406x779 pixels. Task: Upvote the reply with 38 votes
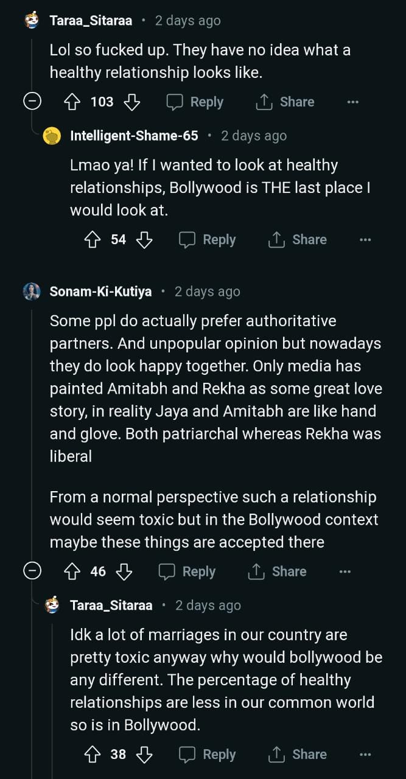click(x=93, y=755)
